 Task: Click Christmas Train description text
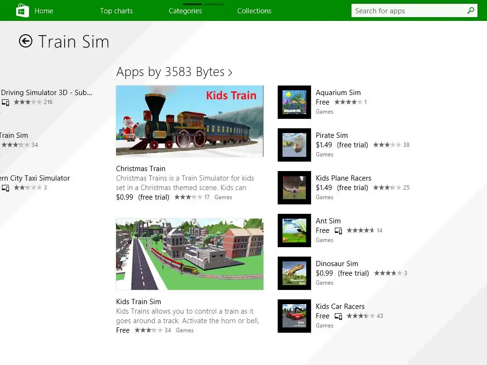click(x=185, y=183)
